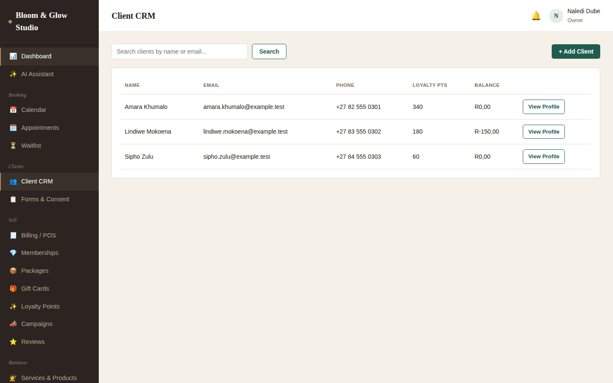The image size is (613, 383).
Task: Open the Calendar page
Action: pos(49,110)
